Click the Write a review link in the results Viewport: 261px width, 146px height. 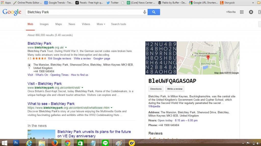[82, 58]
